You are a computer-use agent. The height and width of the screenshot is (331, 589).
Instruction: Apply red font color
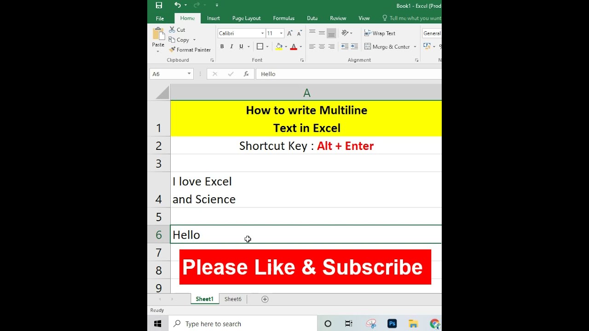[x=294, y=46]
